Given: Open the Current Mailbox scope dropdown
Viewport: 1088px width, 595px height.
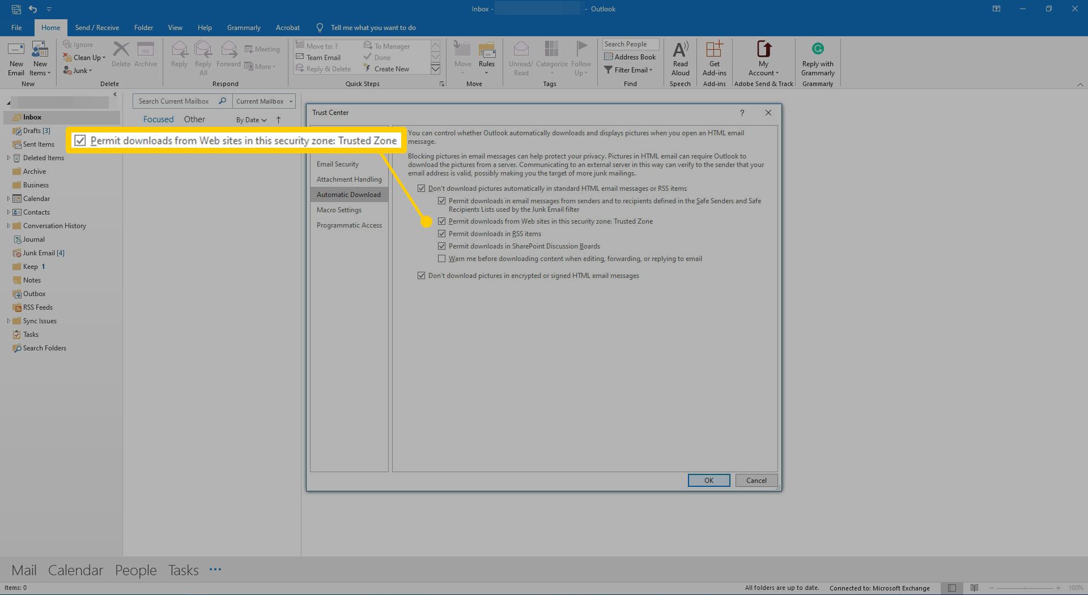Looking at the screenshot, I should [x=264, y=101].
